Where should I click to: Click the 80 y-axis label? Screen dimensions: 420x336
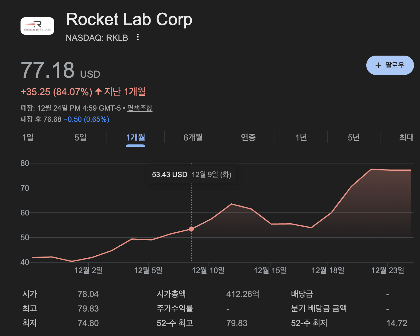[25, 163]
